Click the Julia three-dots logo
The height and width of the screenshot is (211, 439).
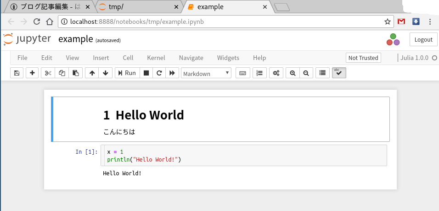pos(393,40)
